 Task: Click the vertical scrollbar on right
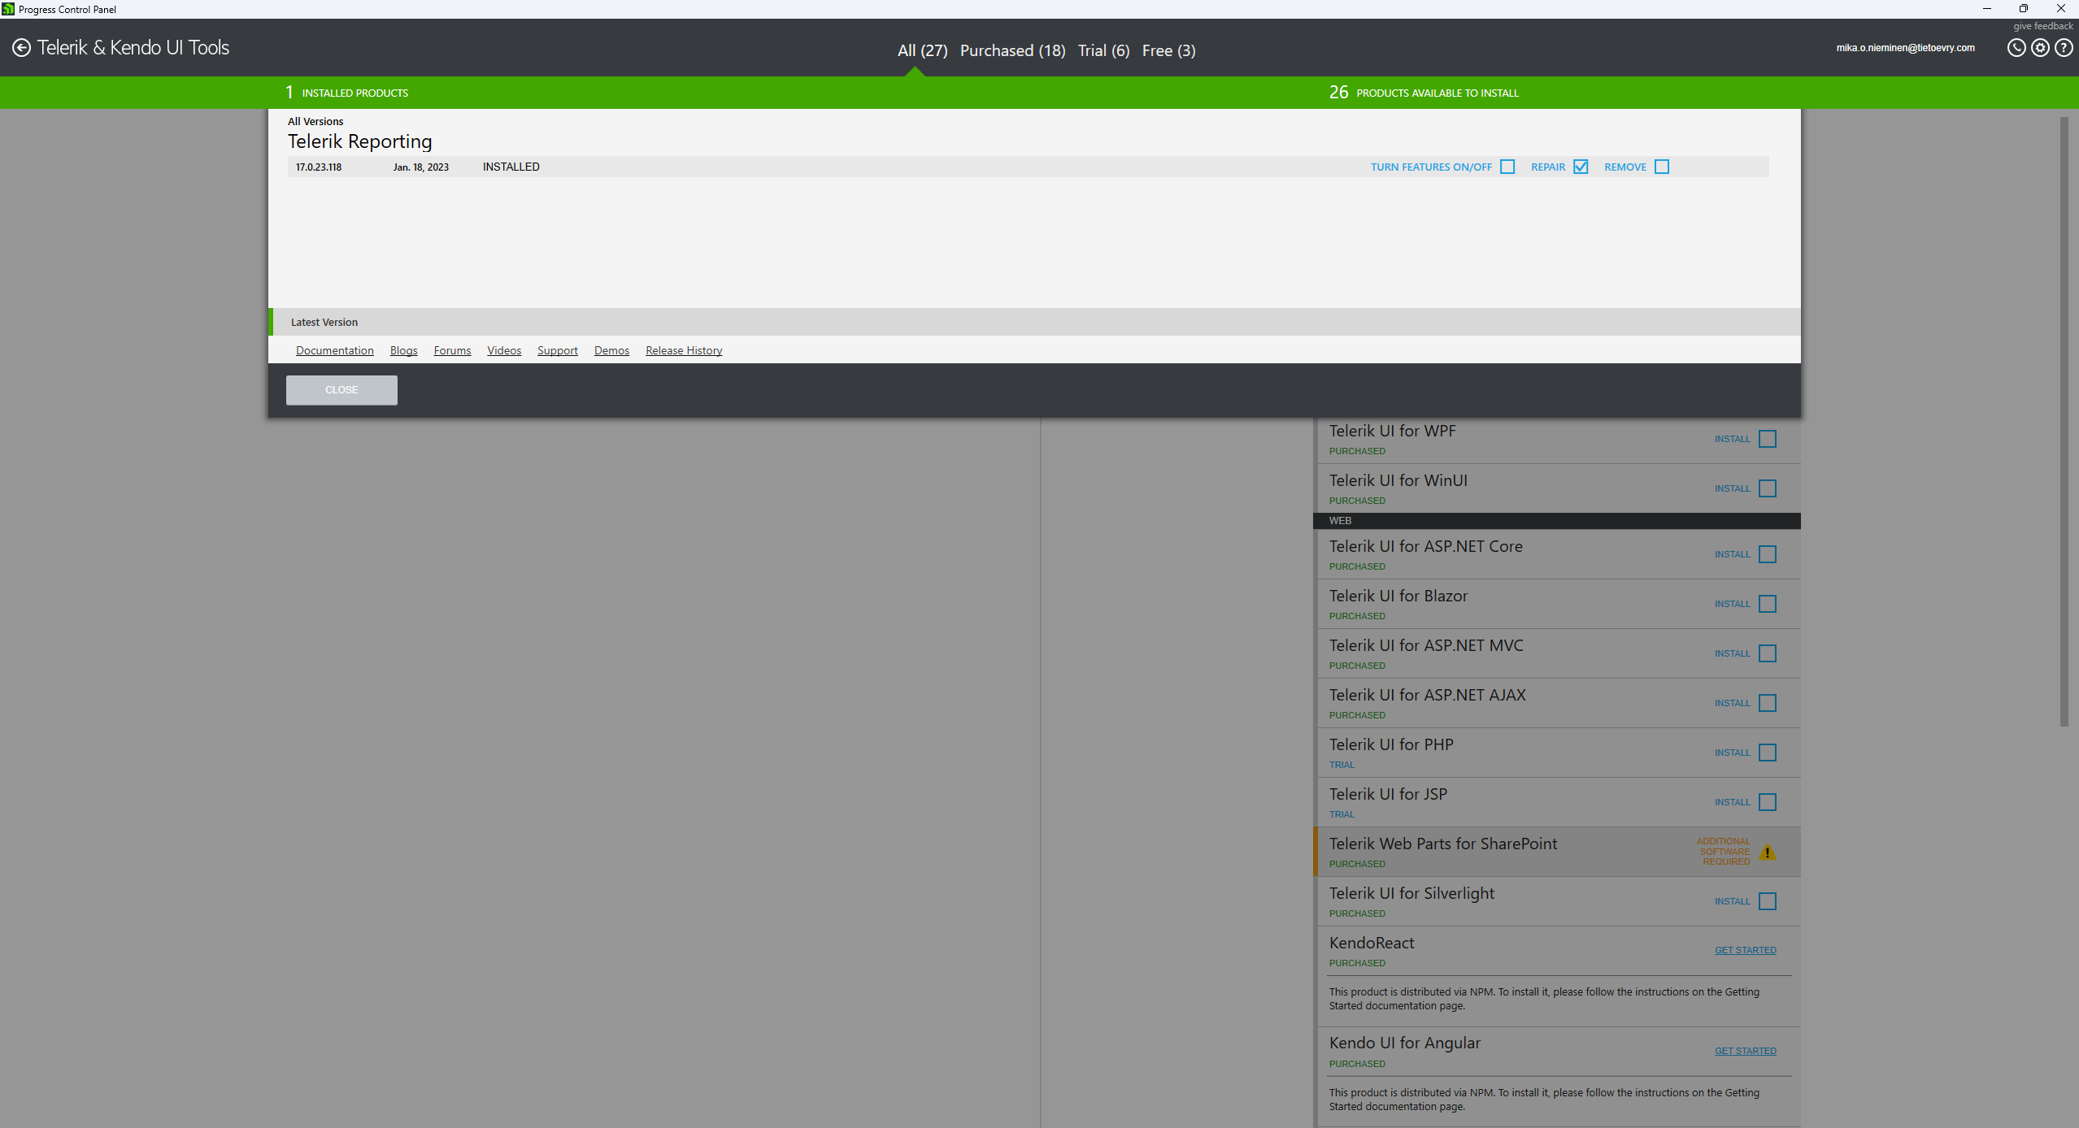coord(2064,423)
